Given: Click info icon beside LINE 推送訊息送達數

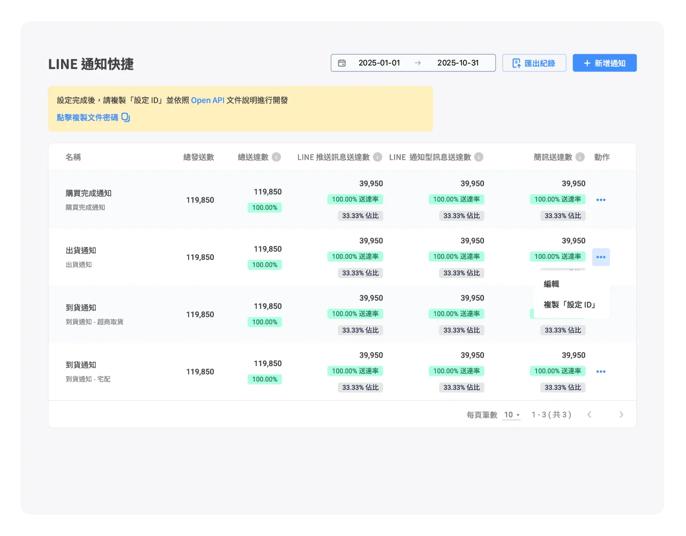Looking at the screenshot, I should pyautogui.click(x=377, y=157).
